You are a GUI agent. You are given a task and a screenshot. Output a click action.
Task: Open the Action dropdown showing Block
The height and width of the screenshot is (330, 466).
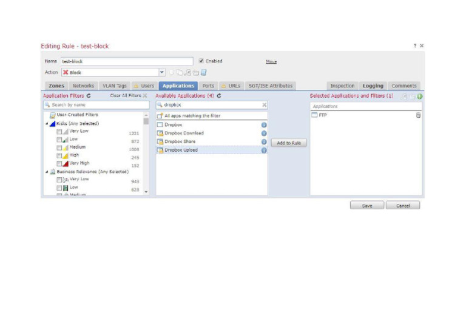coord(162,72)
